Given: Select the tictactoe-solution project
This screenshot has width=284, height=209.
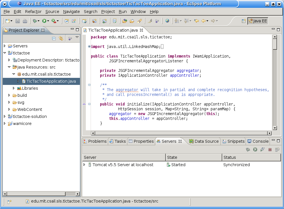Looking at the screenshot, I should pos(30,116).
